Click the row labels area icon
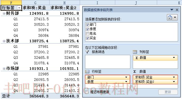This screenshot has height=99, width=182. [87, 71]
